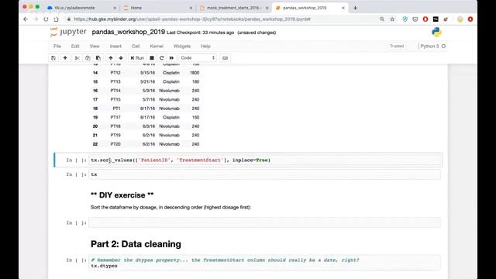Open a new browser tab with plus
Viewport: 496px width, 279px height.
[355, 8]
